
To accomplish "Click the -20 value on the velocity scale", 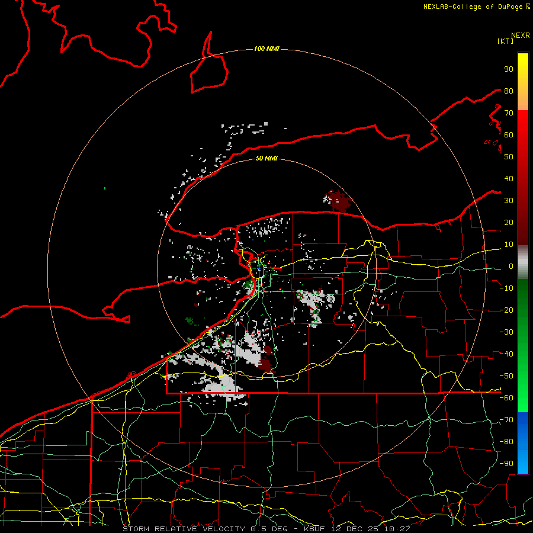I will [x=506, y=310].
